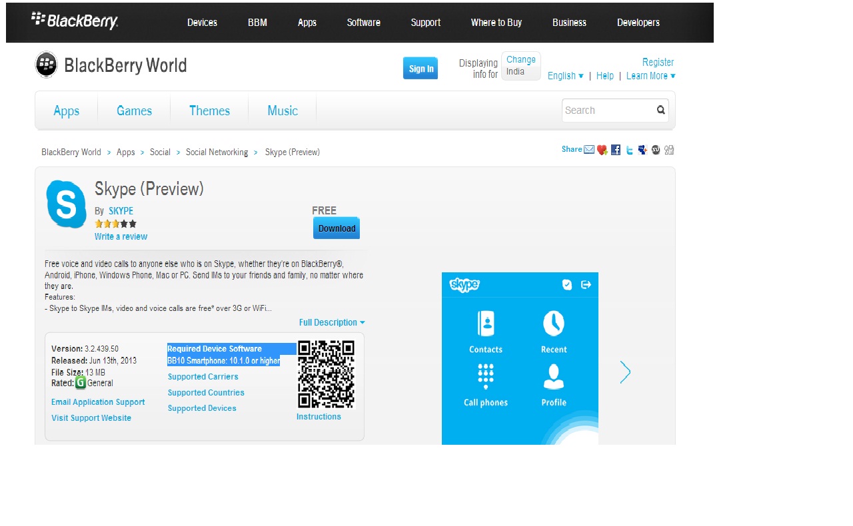
Task: Open Visit Support Website link
Action: pos(91,418)
